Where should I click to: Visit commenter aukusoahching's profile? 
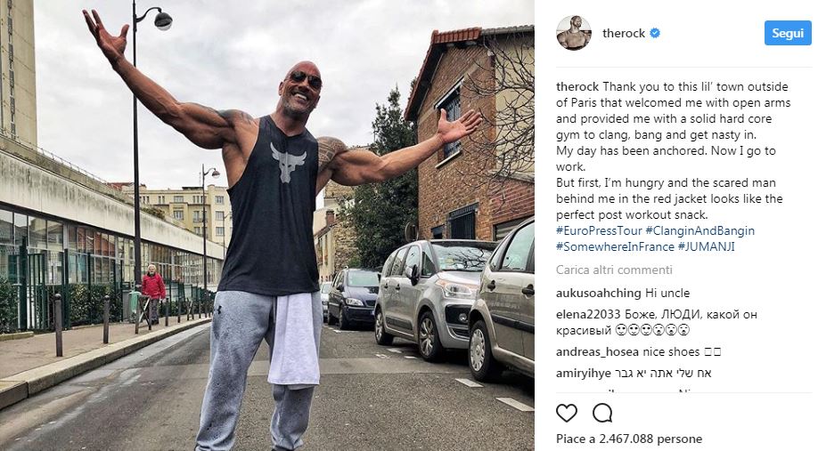[599, 294]
